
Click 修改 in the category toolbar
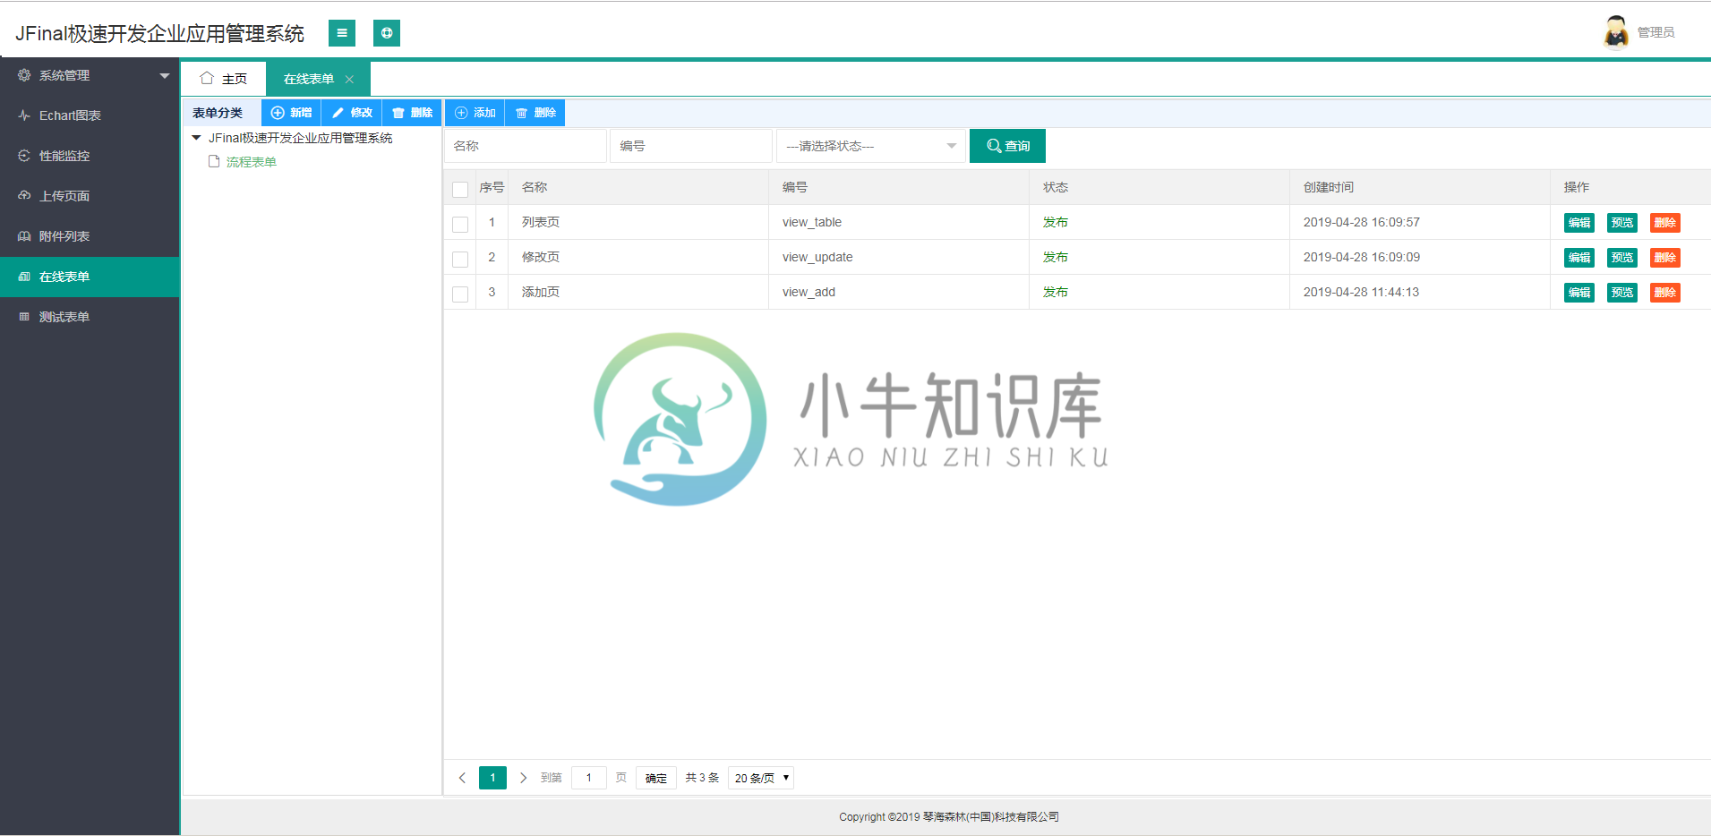pos(352,113)
